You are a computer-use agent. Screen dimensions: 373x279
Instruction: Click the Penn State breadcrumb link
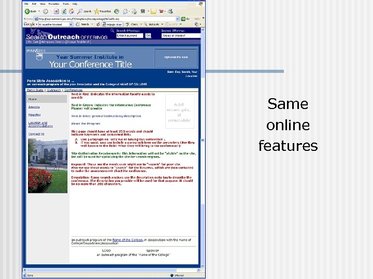(x=35, y=90)
